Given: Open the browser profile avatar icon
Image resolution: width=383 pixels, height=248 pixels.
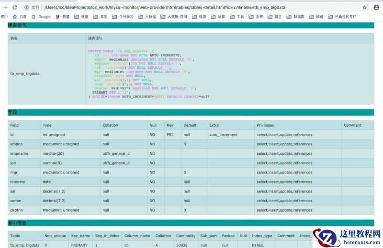Looking at the screenshot, I should point(376,7).
